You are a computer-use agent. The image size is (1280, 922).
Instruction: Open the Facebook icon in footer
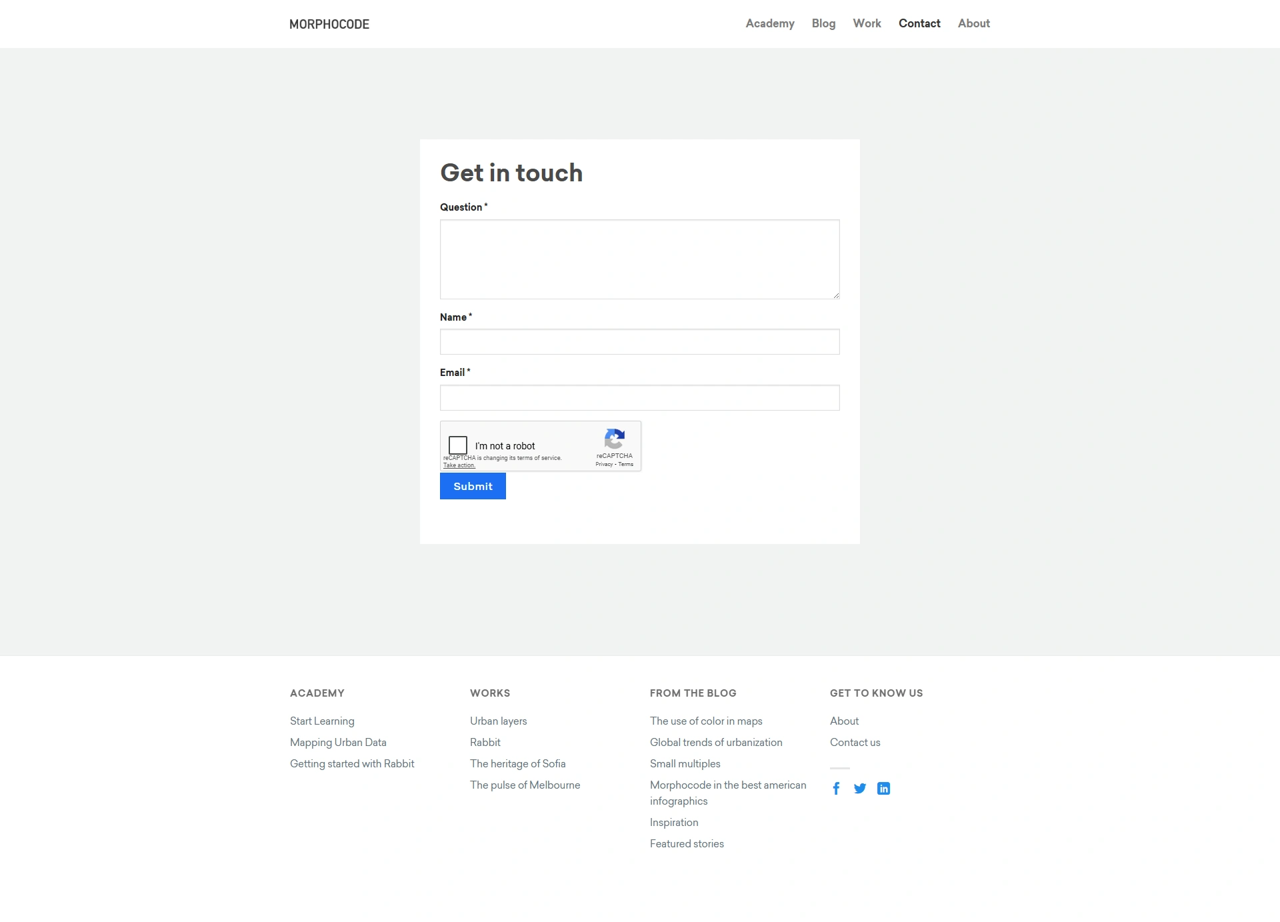tap(836, 789)
